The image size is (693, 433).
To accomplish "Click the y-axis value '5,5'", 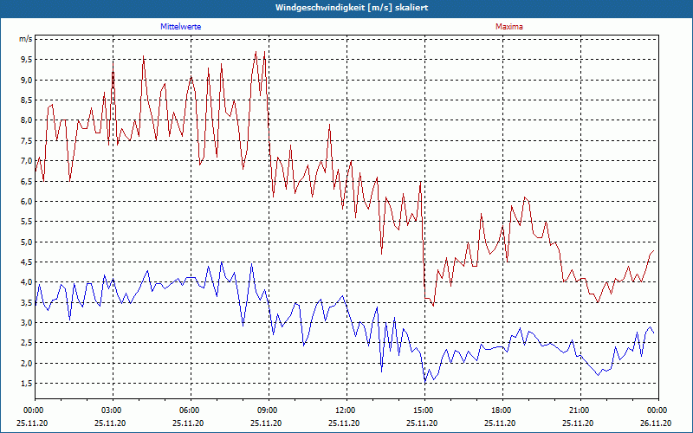I will coord(28,222).
